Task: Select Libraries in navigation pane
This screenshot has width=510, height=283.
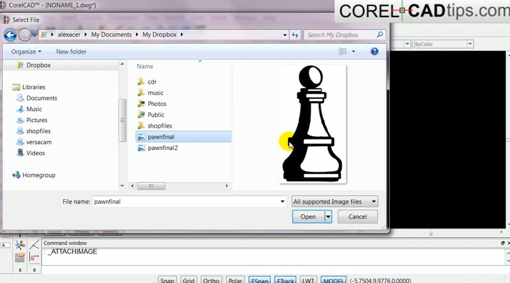Action: 34,87
